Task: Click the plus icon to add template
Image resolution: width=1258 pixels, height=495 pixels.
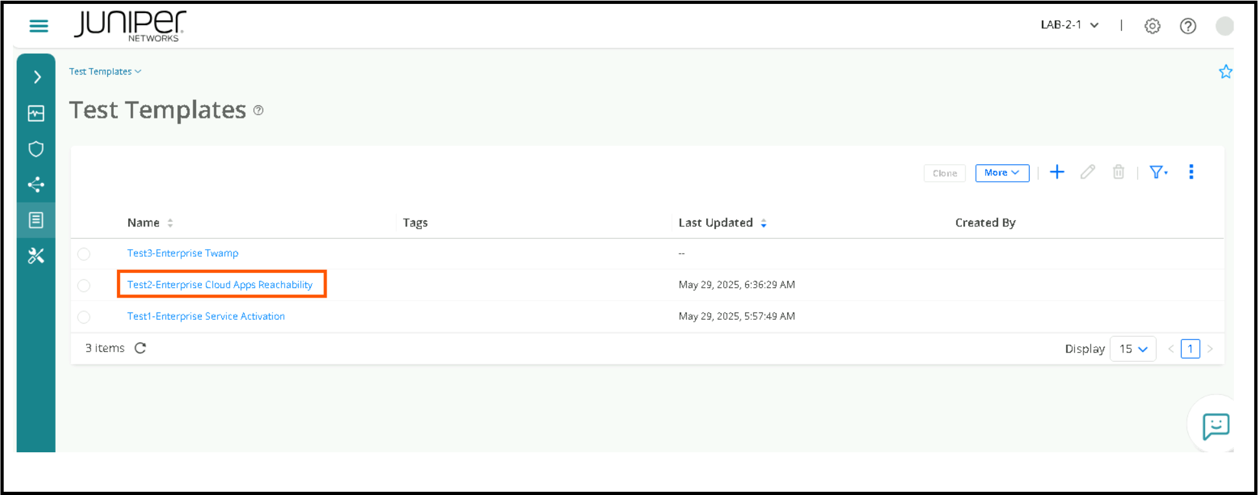Action: click(1057, 172)
